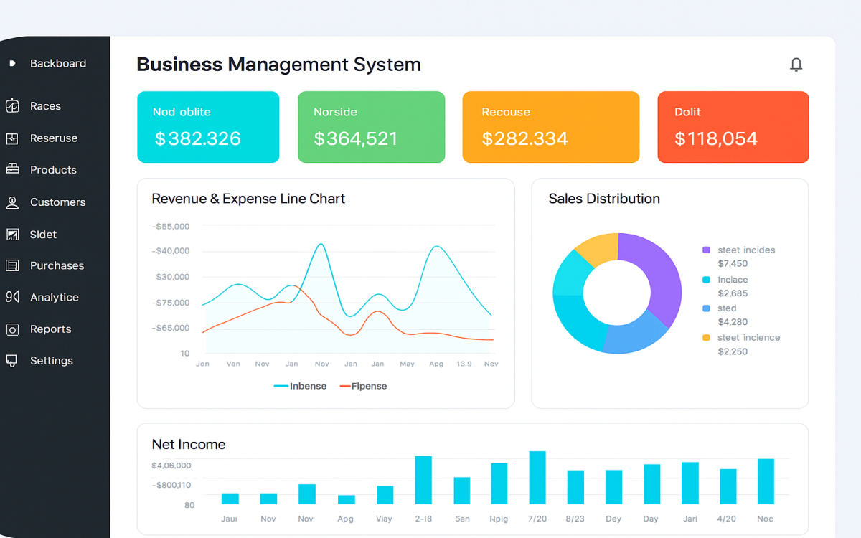Open the Nod oblite $382.326 card

(x=208, y=127)
